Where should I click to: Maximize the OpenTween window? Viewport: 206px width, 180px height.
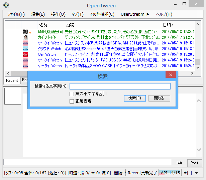[184, 4]
